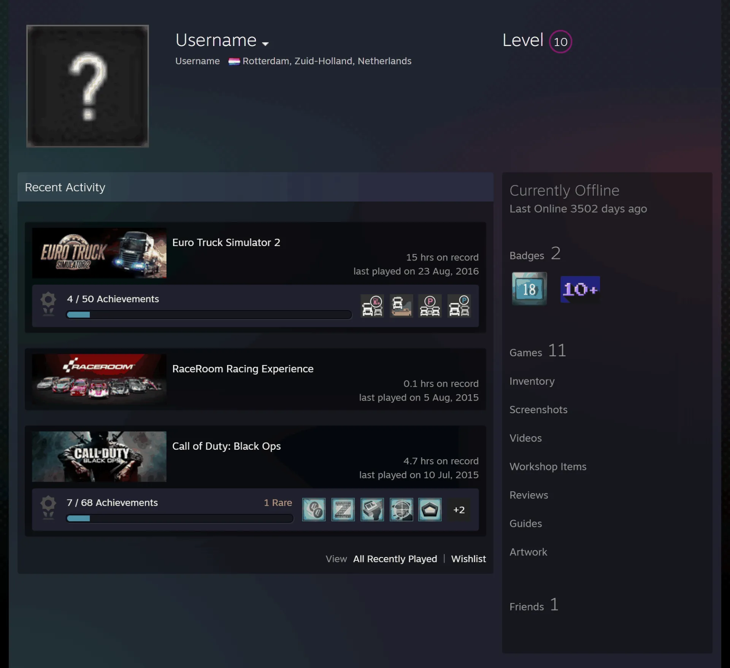The height and width of the screenshot is (668, 730).
Task: Click the Black Ops pentagon achievement icon
Action: [x=430, y=509]
